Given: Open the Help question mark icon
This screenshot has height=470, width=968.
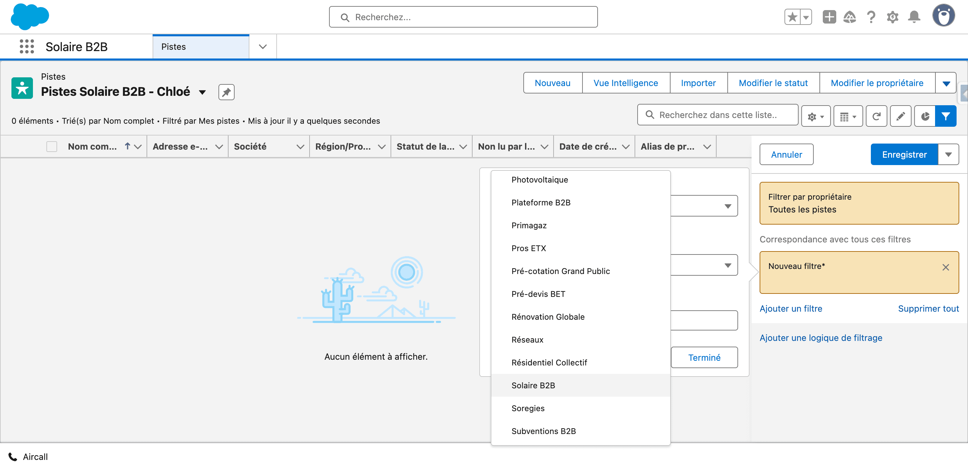Looking at the screenshot, I should [871, 17].
